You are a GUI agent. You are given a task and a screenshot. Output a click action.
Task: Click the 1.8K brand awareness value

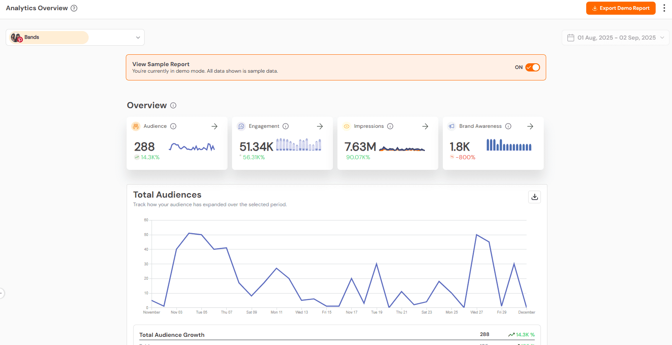point(460,147)
